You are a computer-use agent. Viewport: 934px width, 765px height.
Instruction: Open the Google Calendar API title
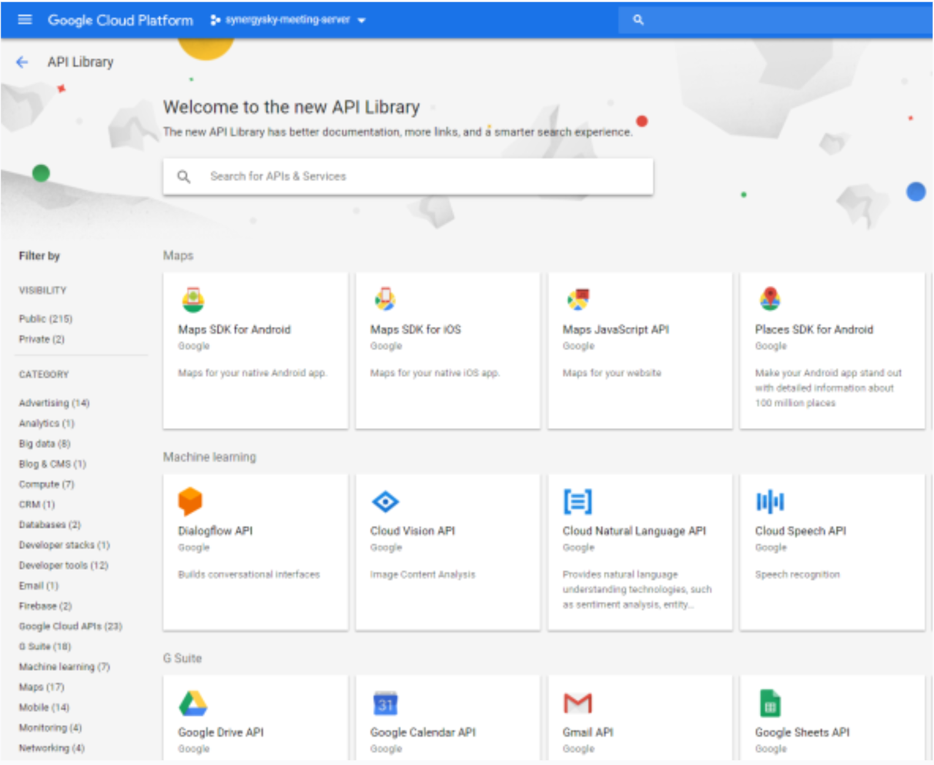pyautogui.click(x=423, y=732)
